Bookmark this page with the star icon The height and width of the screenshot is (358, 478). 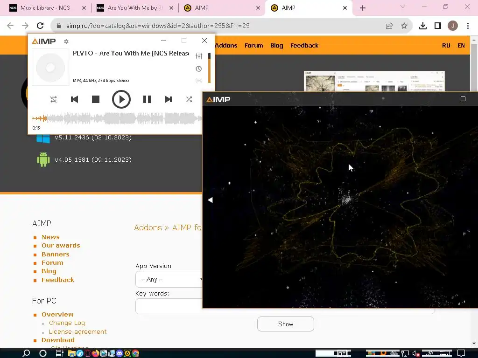pyautogui.click(x=404, y=26)
